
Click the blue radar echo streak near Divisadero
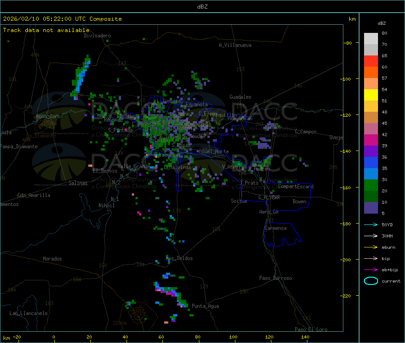click(x=81, y=77)
